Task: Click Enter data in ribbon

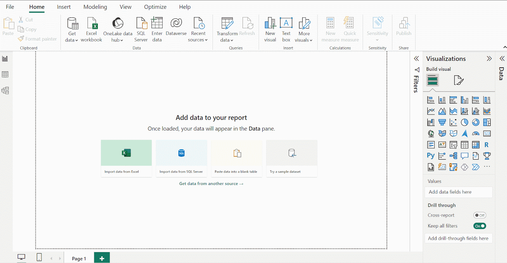Action: [x=157, y=30]
